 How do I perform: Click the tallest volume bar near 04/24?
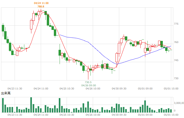pyautogui.click(x=31, y=105)
